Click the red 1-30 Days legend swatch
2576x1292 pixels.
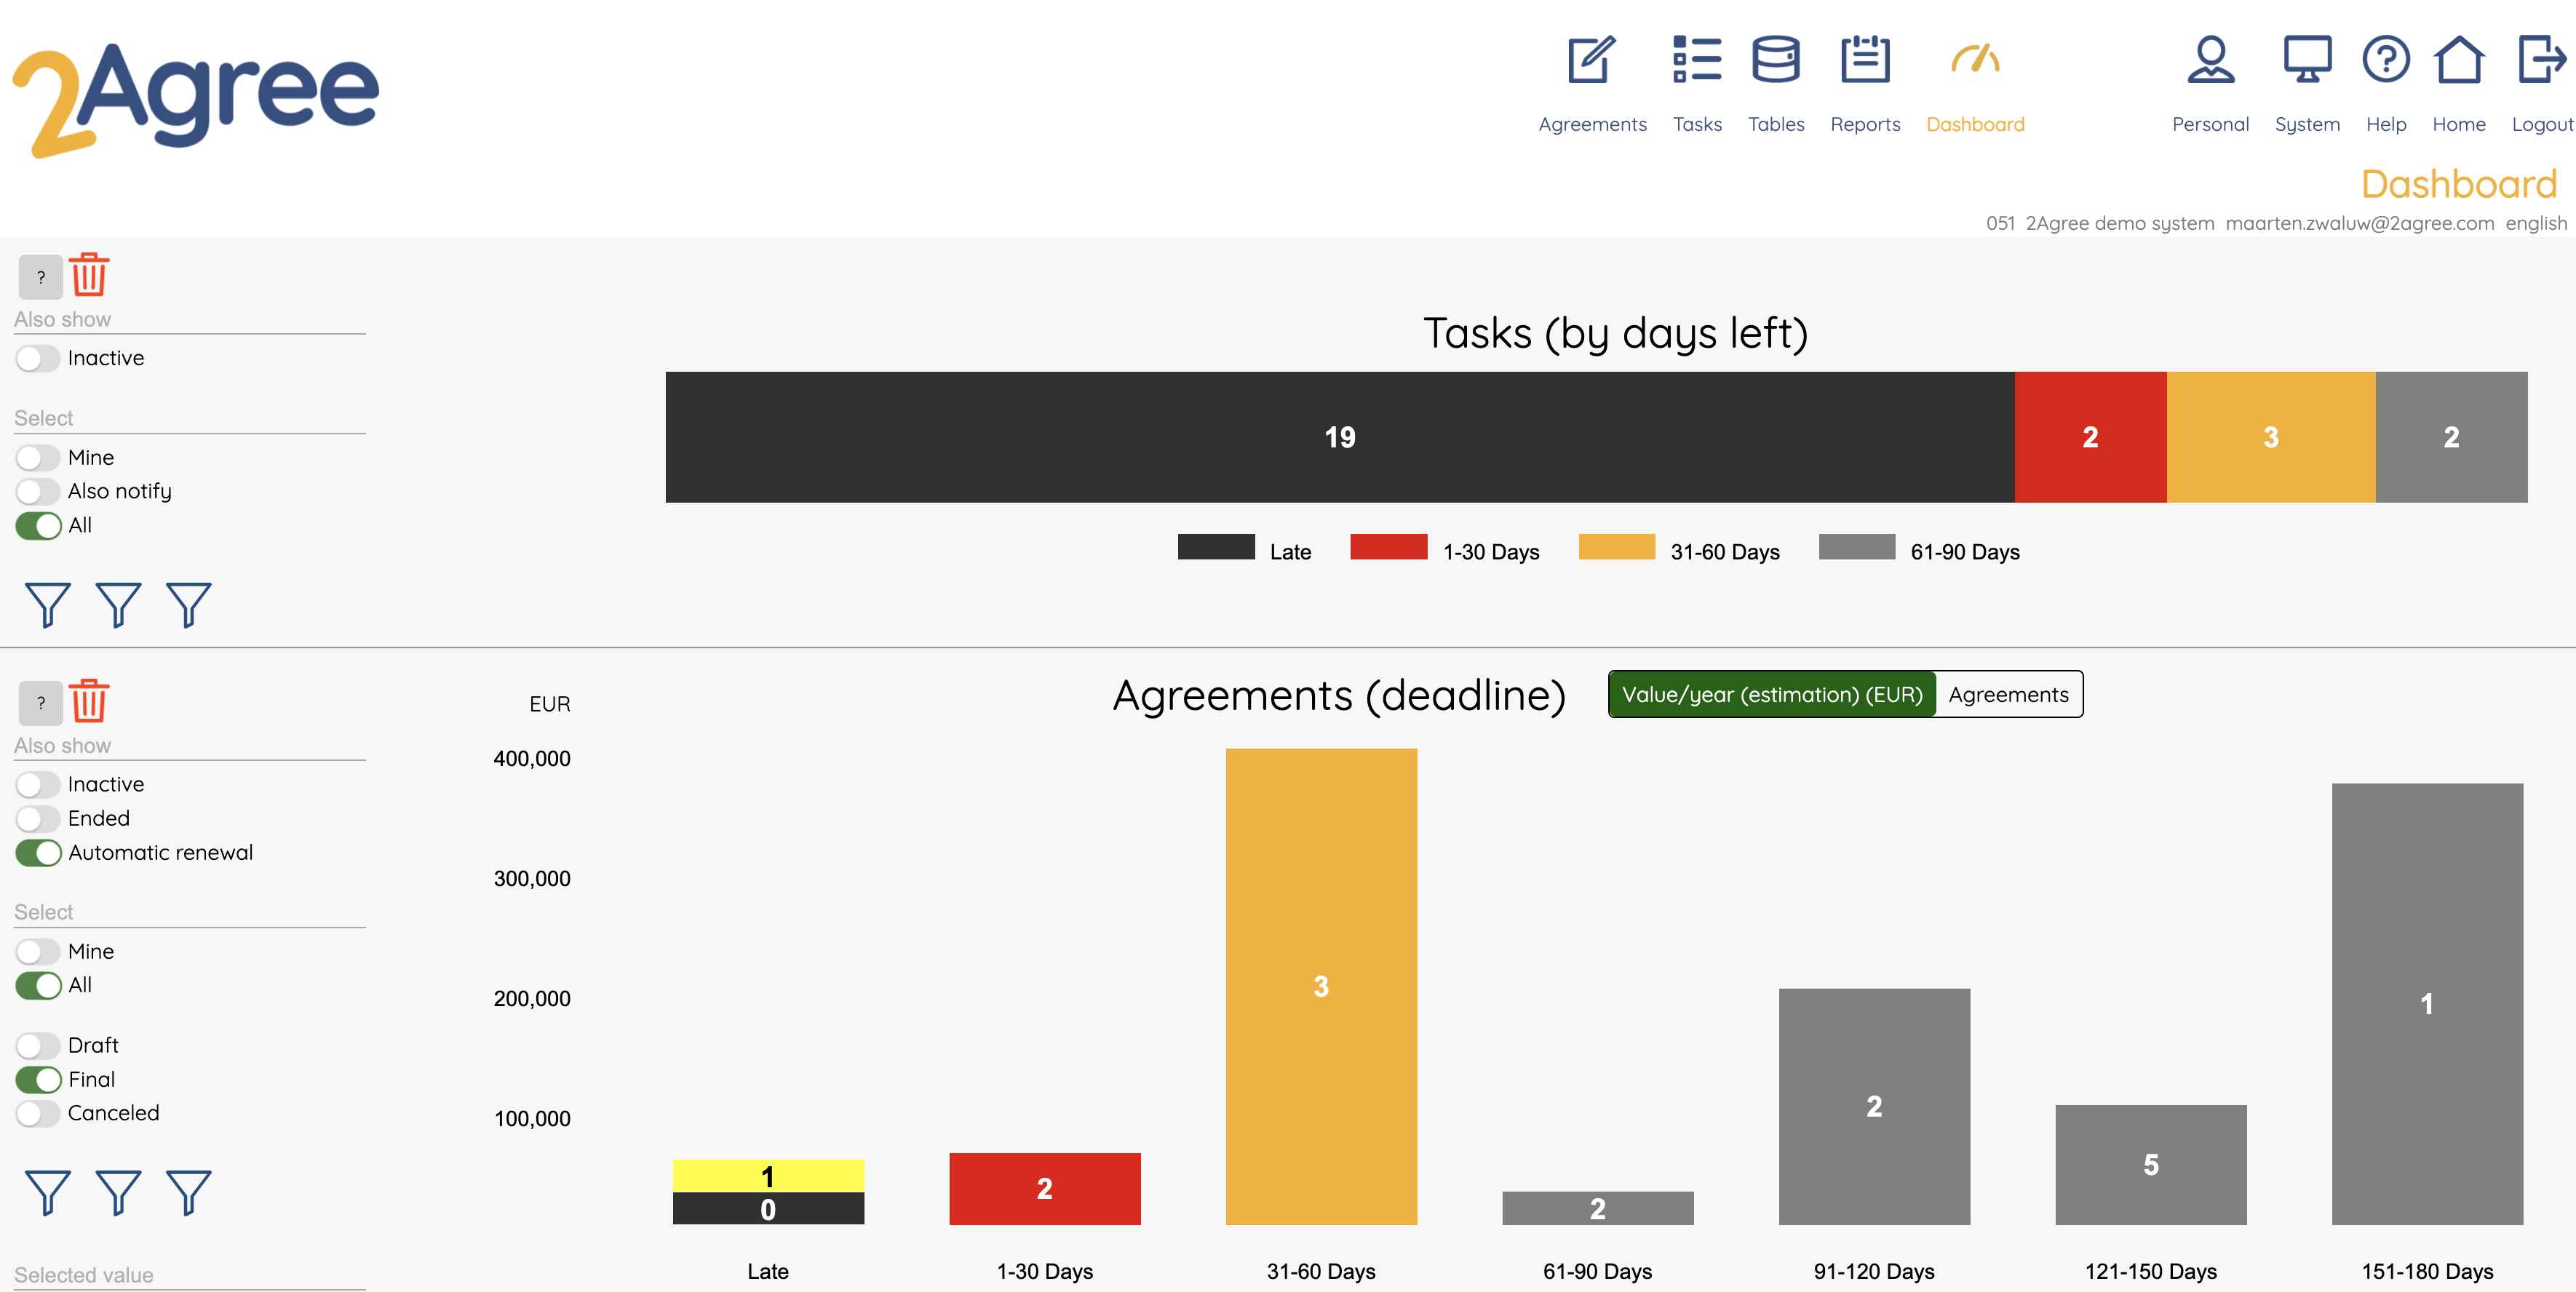click(1388, 548)
